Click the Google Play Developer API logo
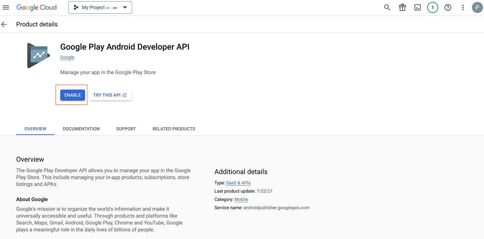Image resolution: width=484 pixels, height=239 pixels. coord(38,56)
